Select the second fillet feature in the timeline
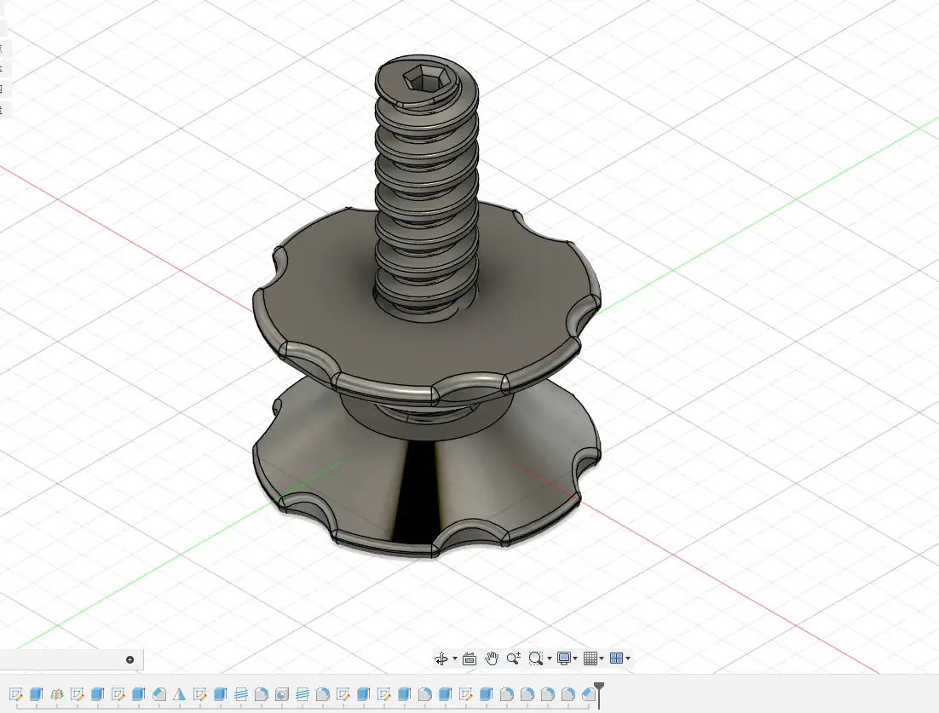 323,694
